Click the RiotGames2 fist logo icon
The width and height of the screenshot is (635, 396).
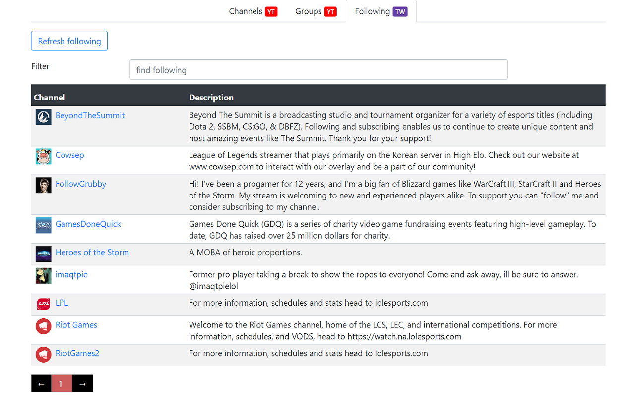[x=44, y=355]
